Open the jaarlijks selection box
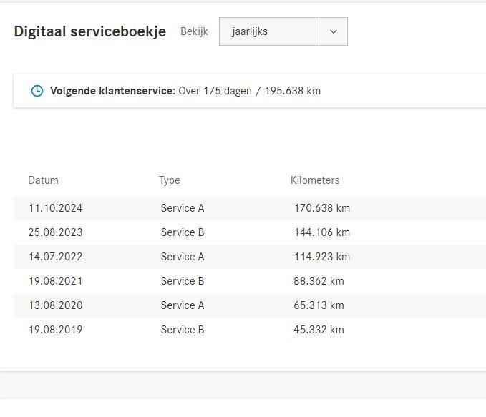This screenshot has width=486, height=417. tap(269, 31)
